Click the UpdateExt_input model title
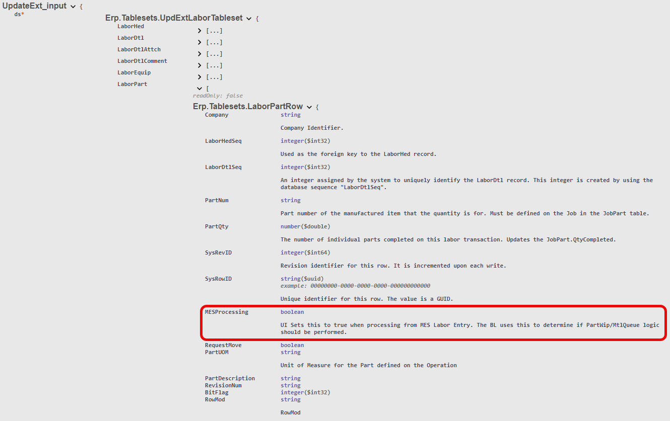Viewport: 670px width, 421px height. [34, 6]
